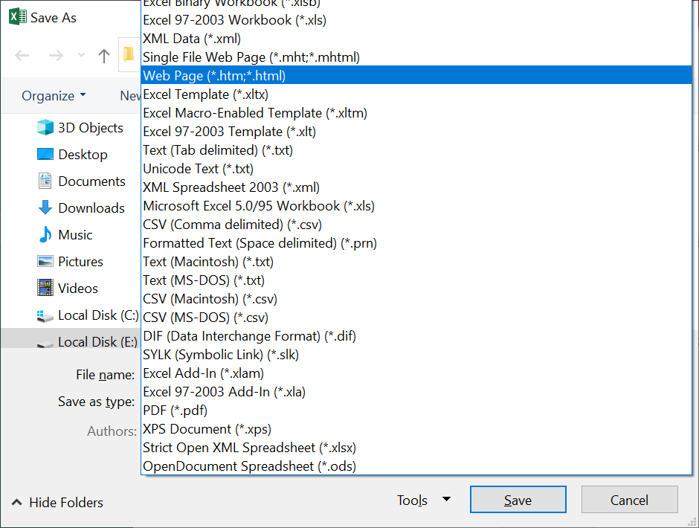Viewport: 699px width, 528px height.
Task: Open the Desktop folder label
Action: [83, 154]
